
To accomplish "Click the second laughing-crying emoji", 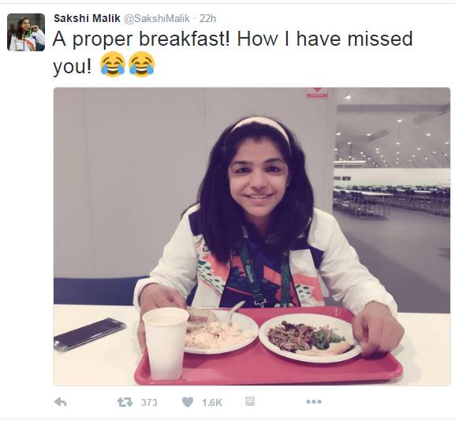I will click(142, 65).
